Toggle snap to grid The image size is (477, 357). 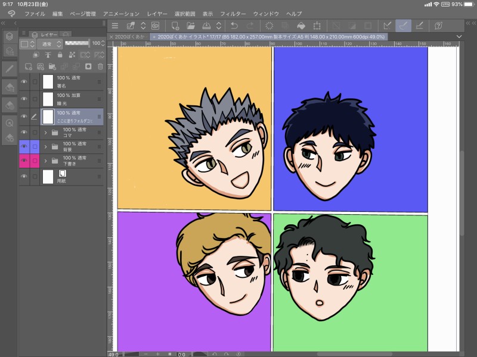point(420,26)
